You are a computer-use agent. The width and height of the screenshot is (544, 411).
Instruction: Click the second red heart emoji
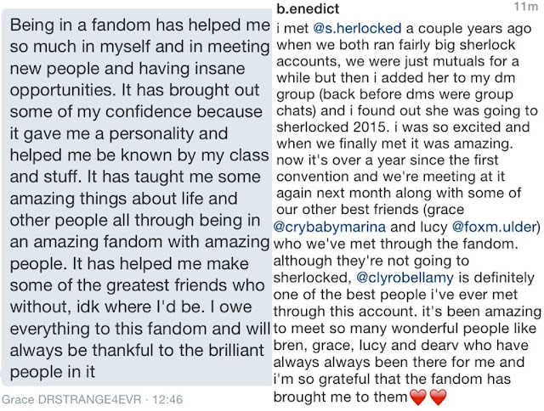click(x=439, y=397)
